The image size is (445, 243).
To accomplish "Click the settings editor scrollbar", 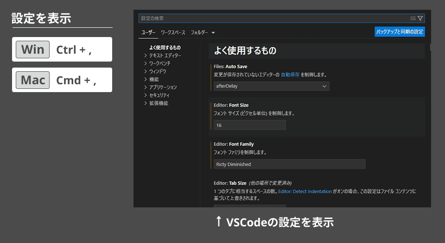I will coord(430,47).
